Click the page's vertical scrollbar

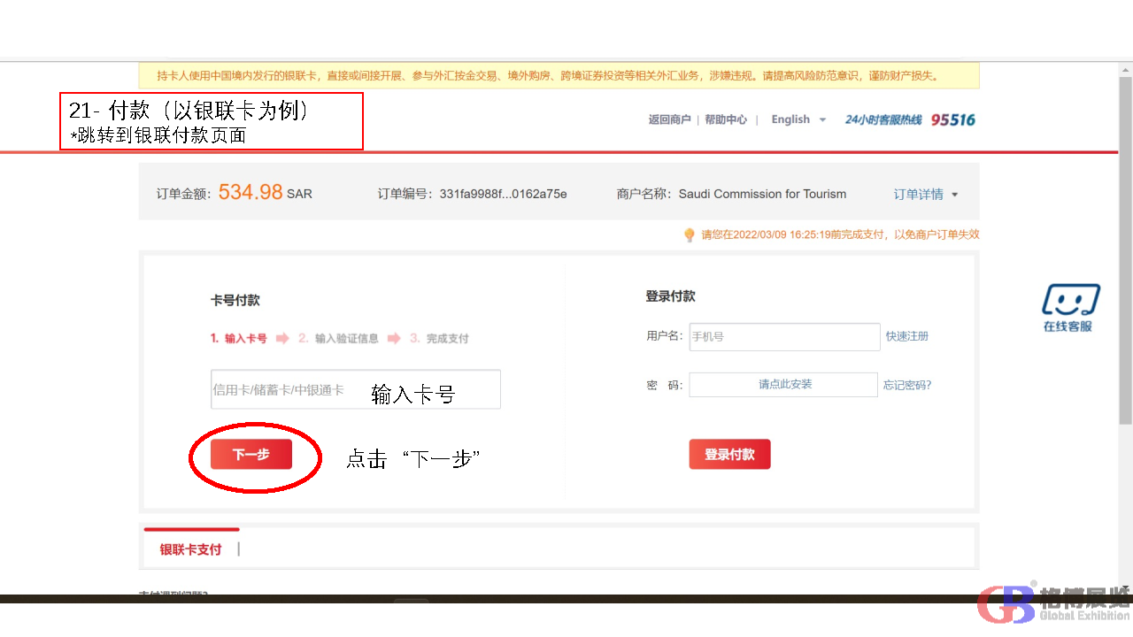pyautogui.click(x=1125, y=265)
